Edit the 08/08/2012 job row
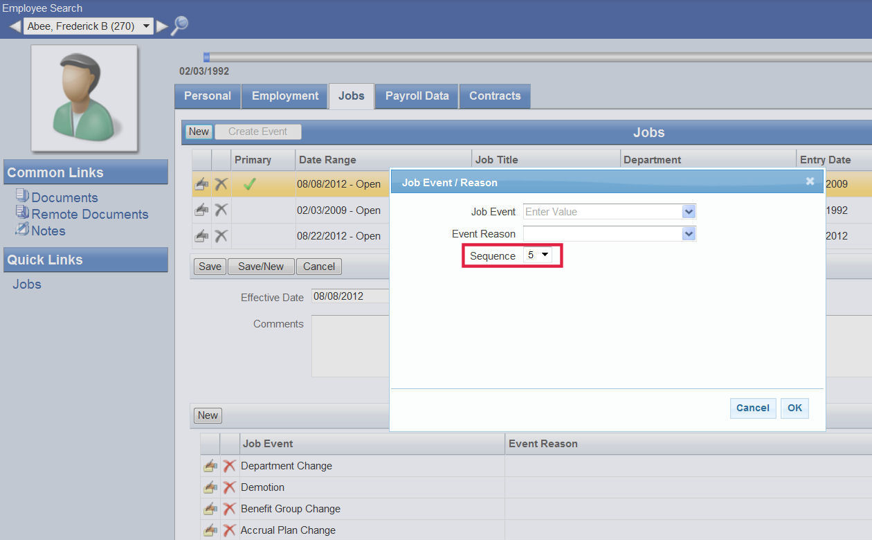This screenshot has width=872, height=540. click(x=201, y=184)
